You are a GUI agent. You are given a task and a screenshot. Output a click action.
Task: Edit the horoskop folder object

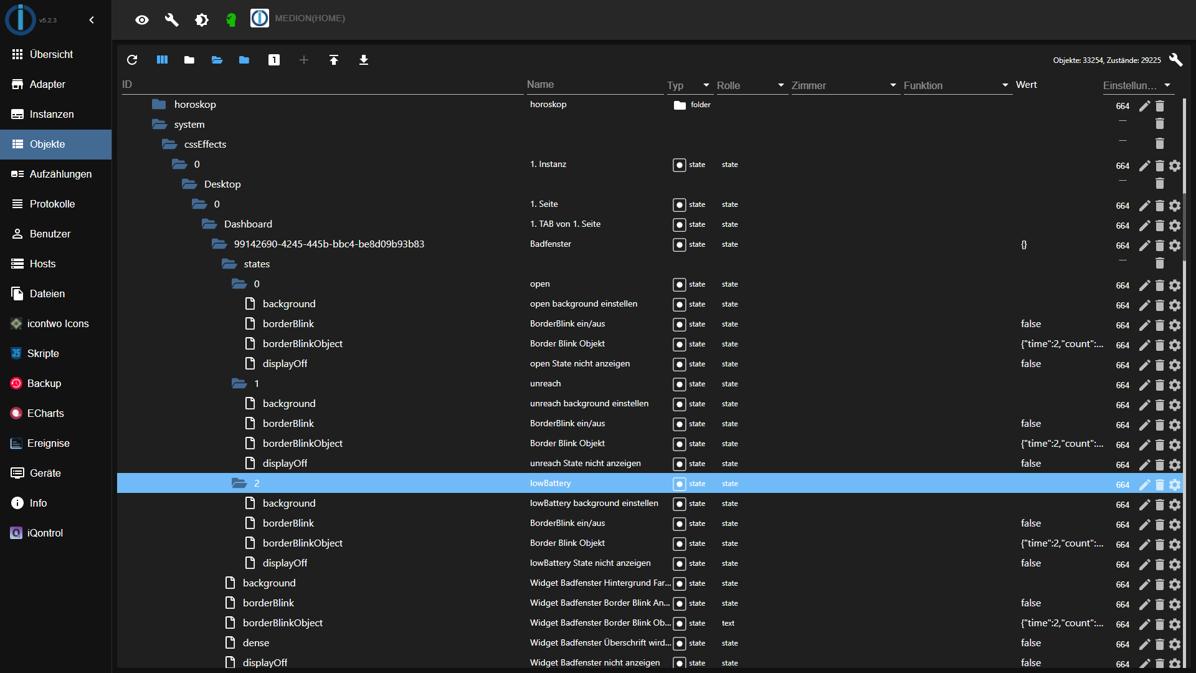click(1144, 106)
